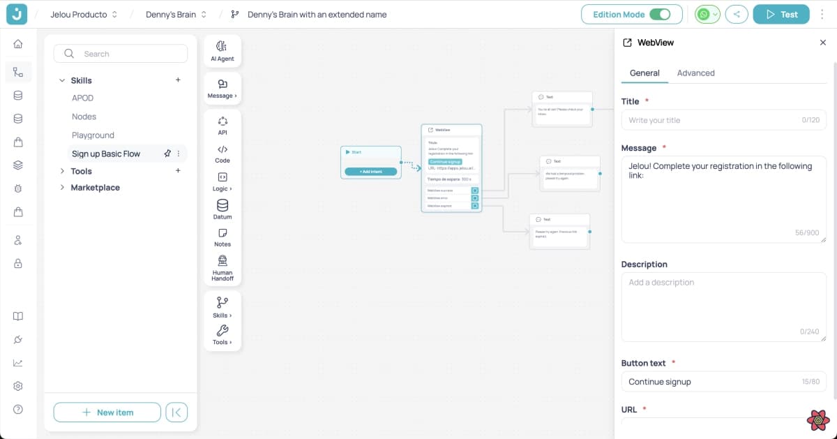This screenshot has height=439, width=837.
Task: Open the WhatsApp channel dropdown
Action: pos(715,14)
